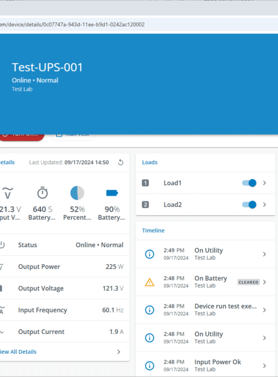Toggle the Load2 switch off
This screenshot has height=377, width=278.
click(x=249, y=205)
